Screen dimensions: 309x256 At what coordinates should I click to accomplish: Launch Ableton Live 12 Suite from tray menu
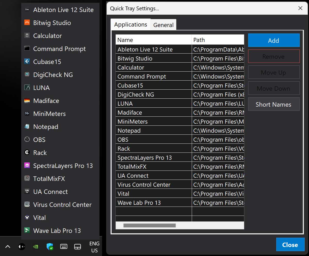point(60,10)
